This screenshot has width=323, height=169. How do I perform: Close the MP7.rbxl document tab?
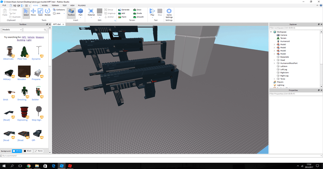click(63, 24)
